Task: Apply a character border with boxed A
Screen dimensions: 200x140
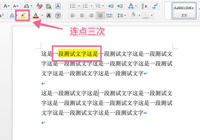Action: (58, 6)
